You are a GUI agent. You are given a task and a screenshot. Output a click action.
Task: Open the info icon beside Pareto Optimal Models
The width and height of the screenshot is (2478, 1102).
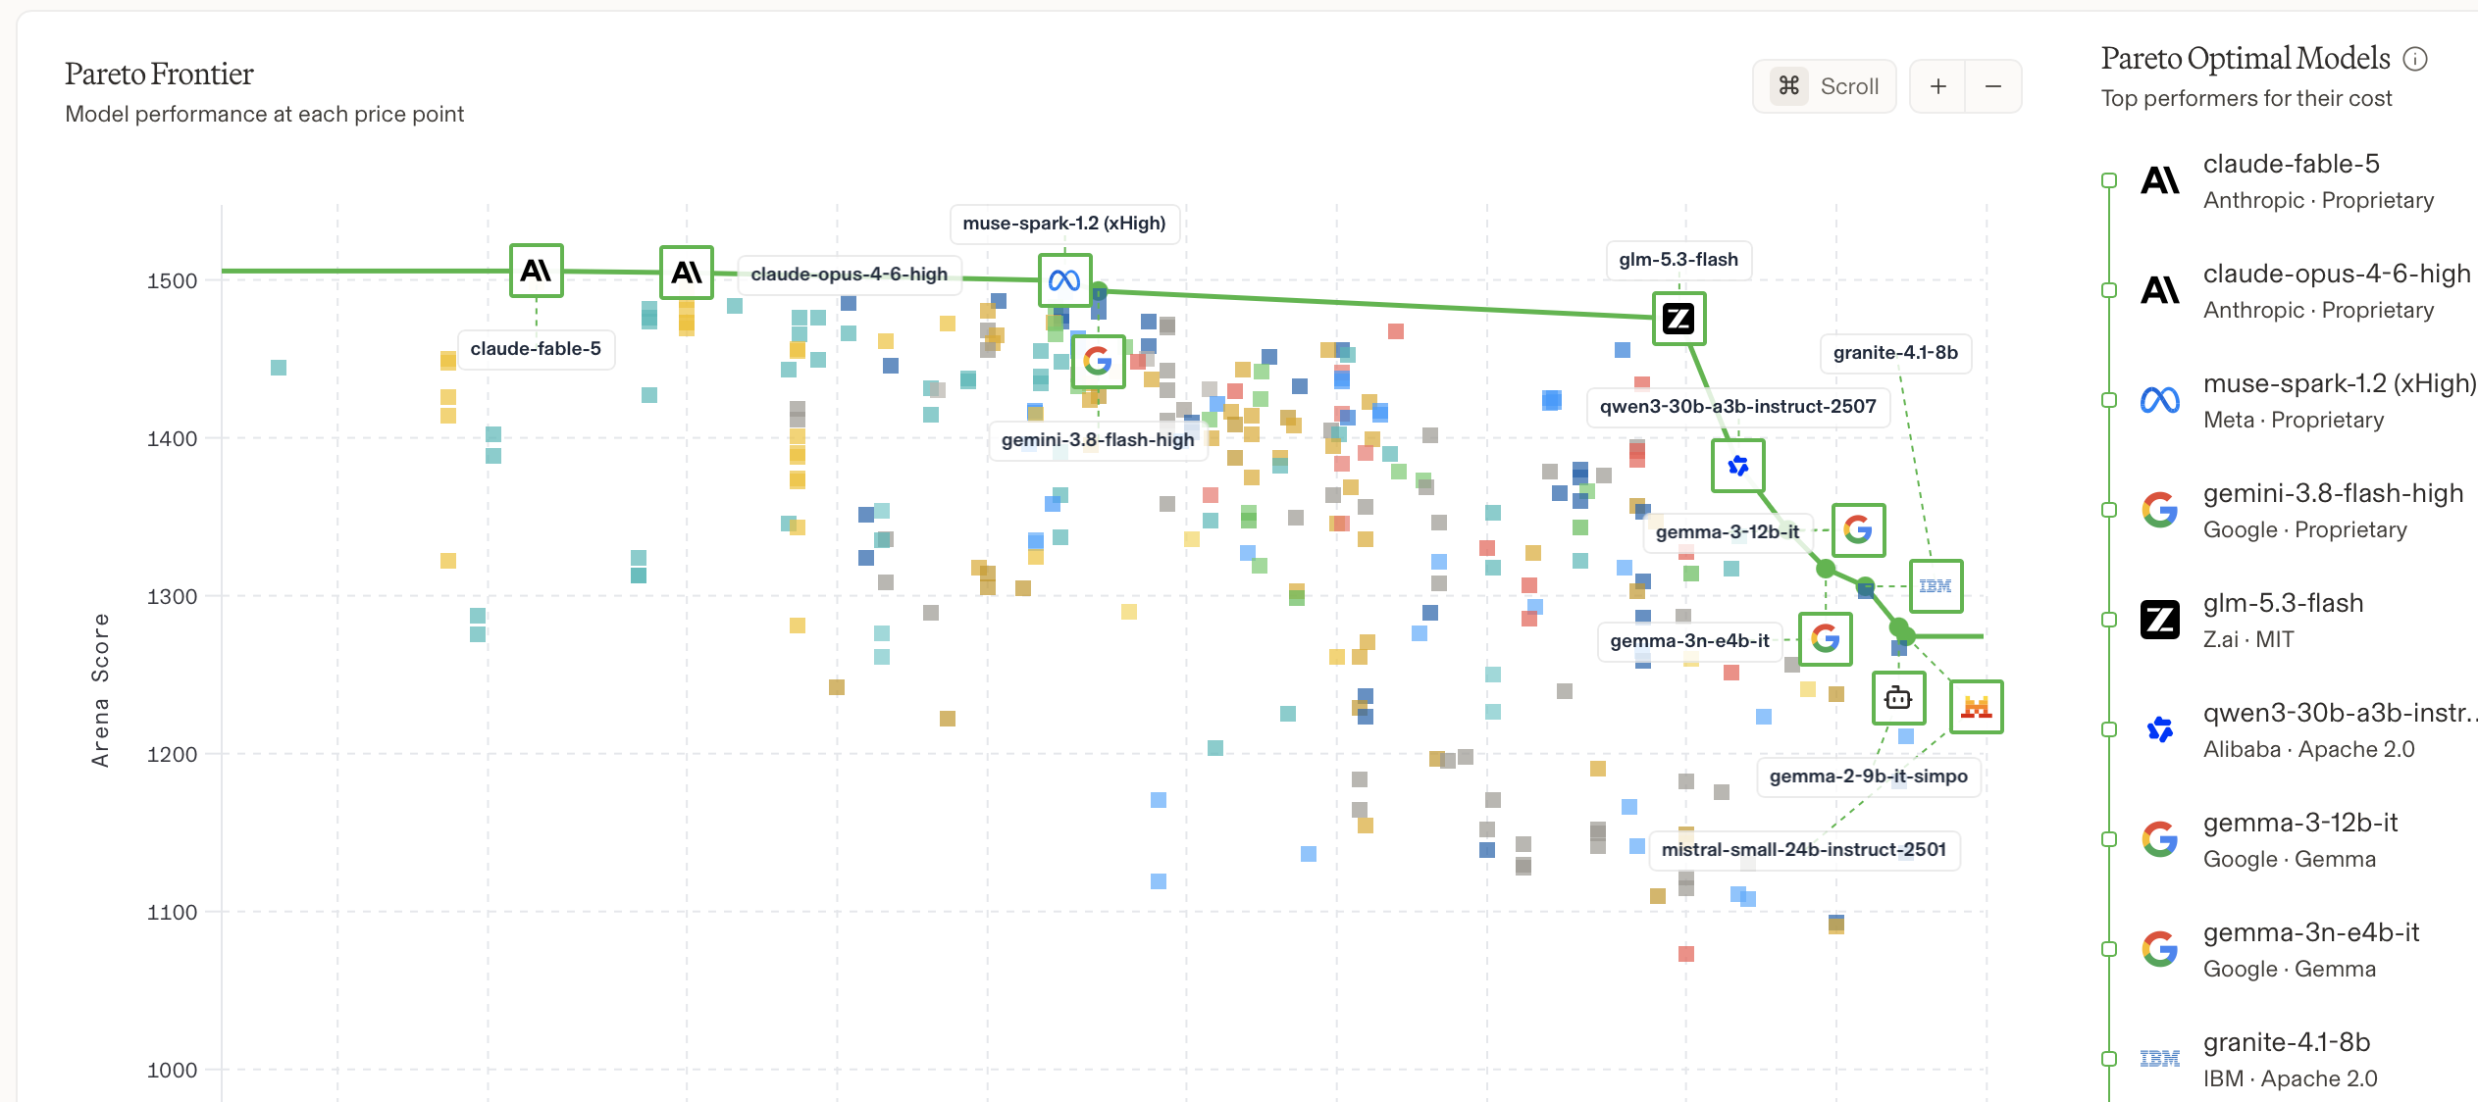point(2414,60)
